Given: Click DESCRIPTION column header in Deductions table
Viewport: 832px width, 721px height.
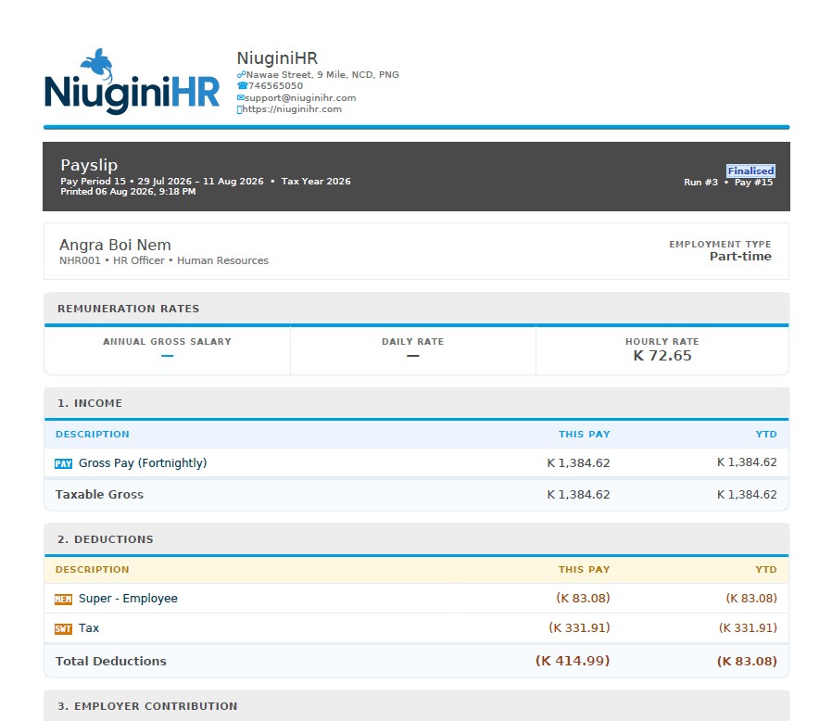Looking at the screenshot, I should pos(93,570).
